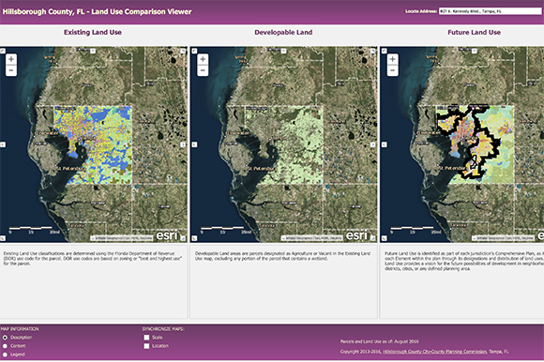Select the Legend radio button
The image size is (544, 362).
pyautogui.click(x=5, y=354)
